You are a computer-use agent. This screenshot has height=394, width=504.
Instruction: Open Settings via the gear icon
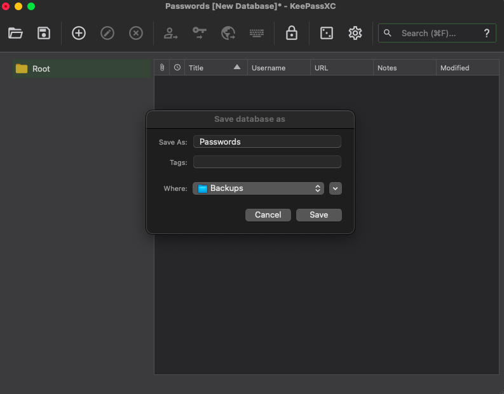click(x=355, y=33)
